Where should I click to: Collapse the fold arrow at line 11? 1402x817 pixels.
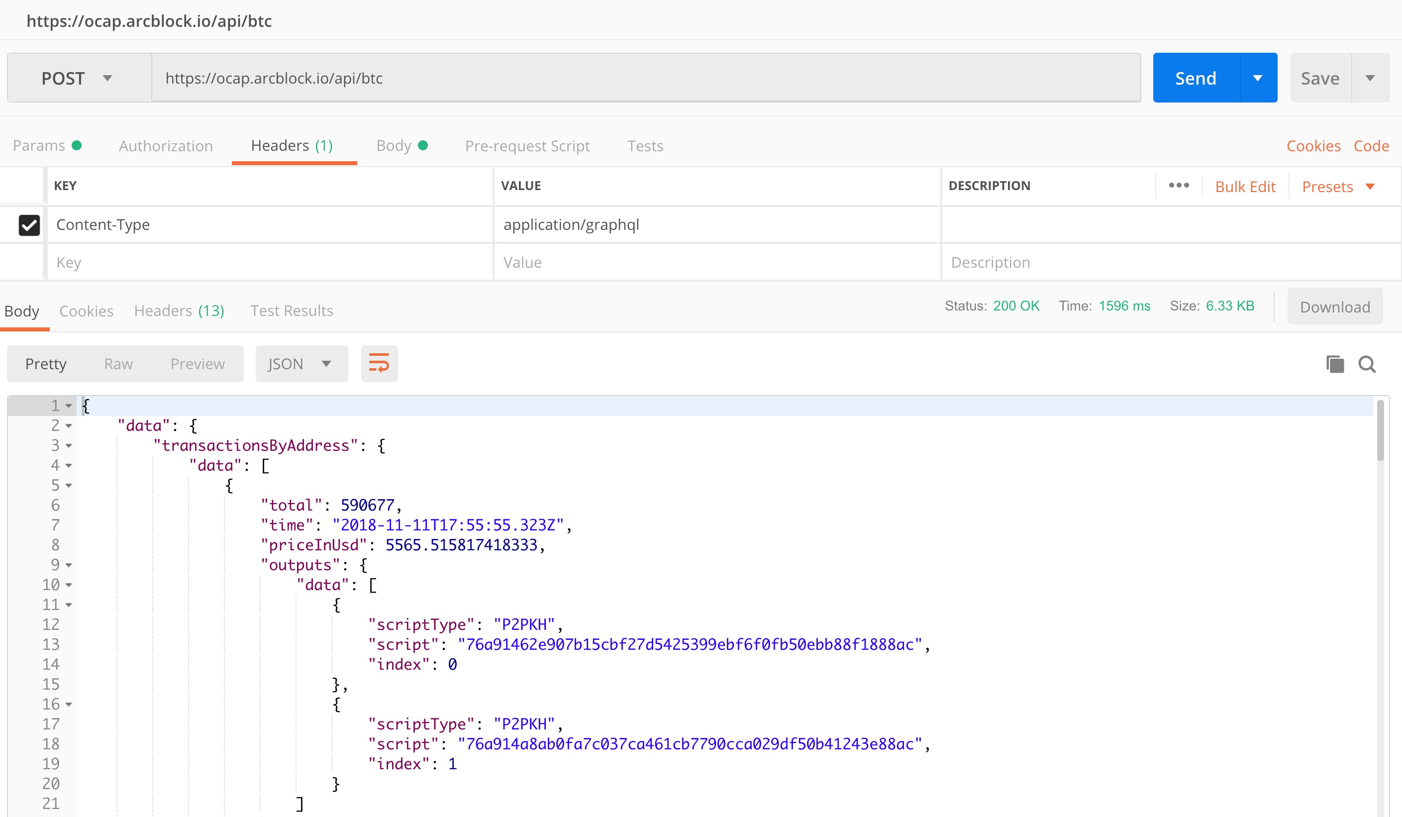(69, 605)
